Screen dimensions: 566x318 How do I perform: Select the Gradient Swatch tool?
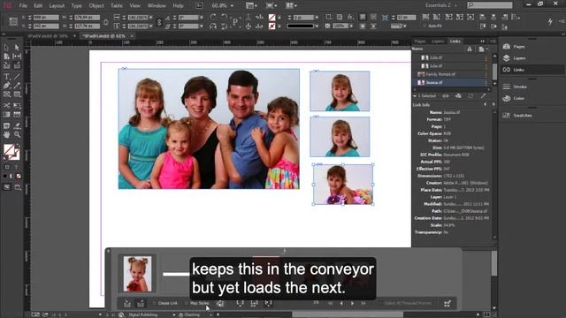click(x=6, y=114)
